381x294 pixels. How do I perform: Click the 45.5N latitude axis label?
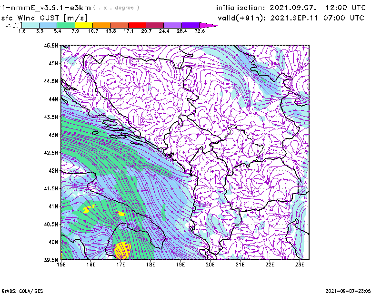tap(51, 46)
